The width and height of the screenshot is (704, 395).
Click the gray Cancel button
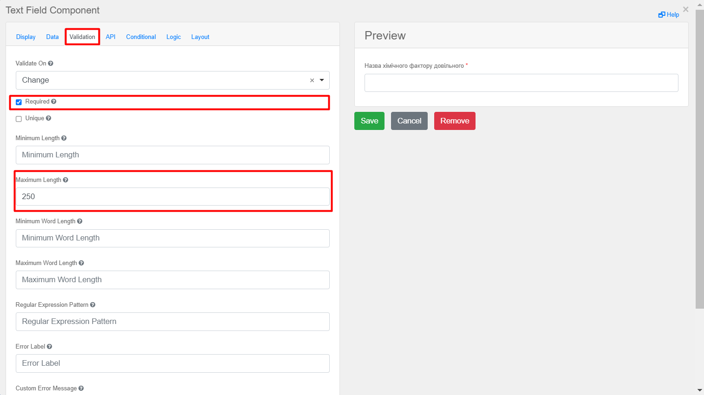pyautogui.click(x=409, y=121)
